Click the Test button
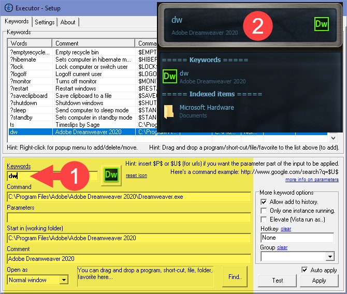Viewport: 347px width, 294px height. pos(277,281)
